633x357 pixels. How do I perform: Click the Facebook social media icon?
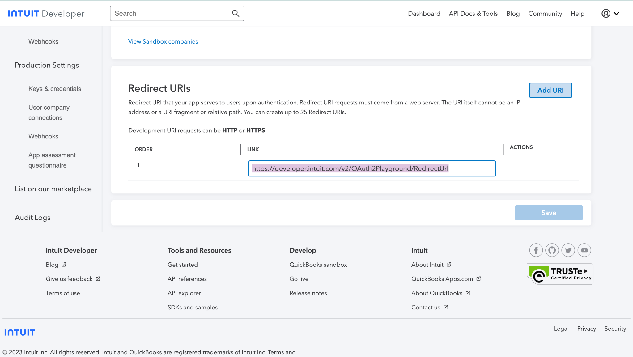click(x=536, y=250)
